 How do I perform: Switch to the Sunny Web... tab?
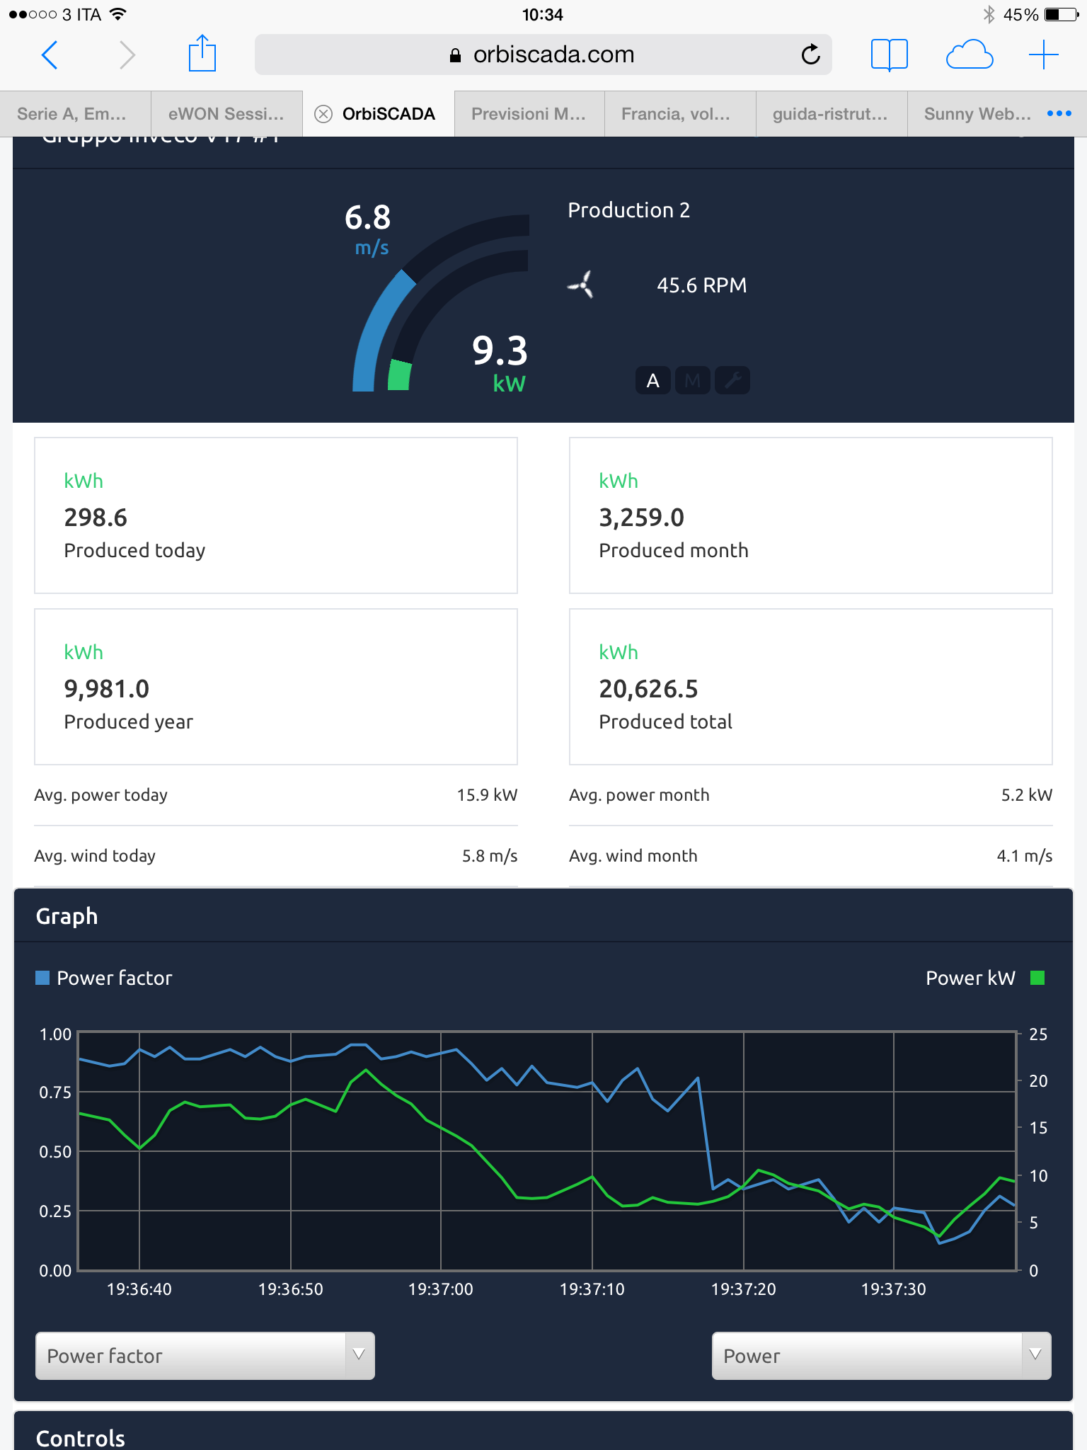coord(977,114)
